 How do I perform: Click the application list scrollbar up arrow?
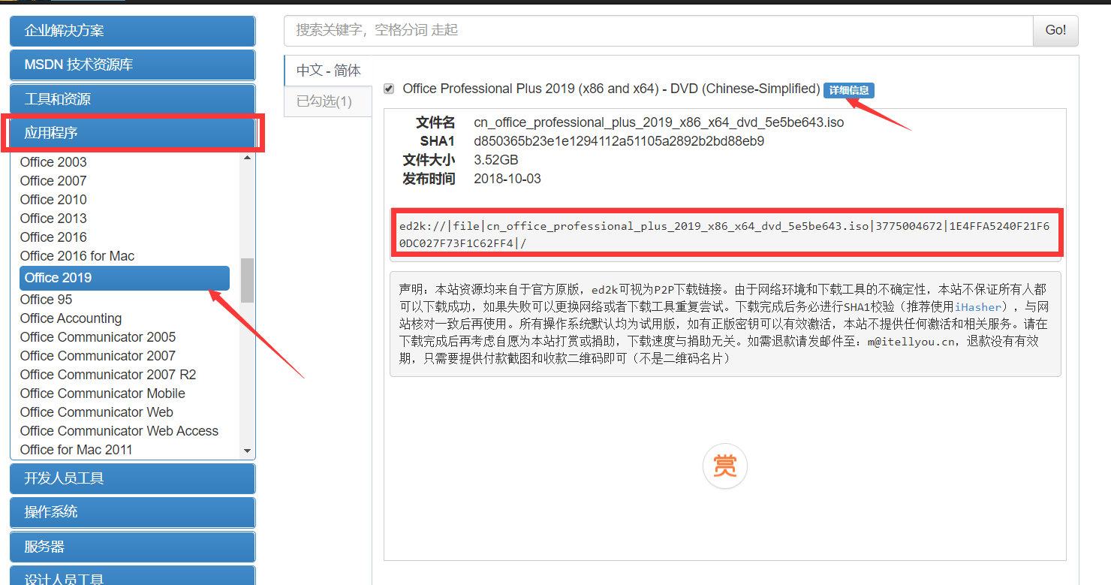(247, 158)
